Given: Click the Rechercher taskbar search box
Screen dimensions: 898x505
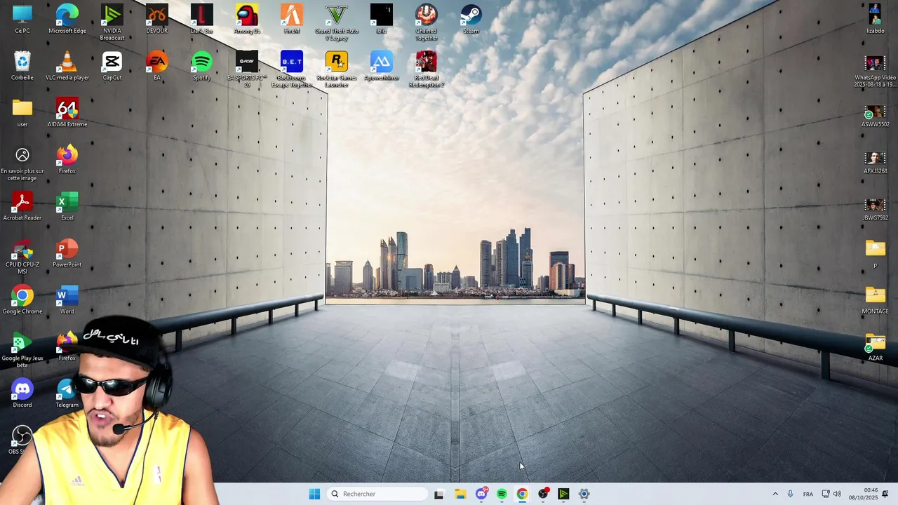Looking at the screenshot, I should (377, 494).
